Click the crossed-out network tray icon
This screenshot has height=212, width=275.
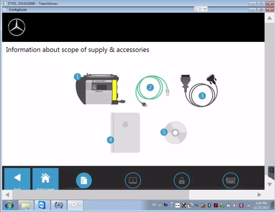click(x=184, y=205)
